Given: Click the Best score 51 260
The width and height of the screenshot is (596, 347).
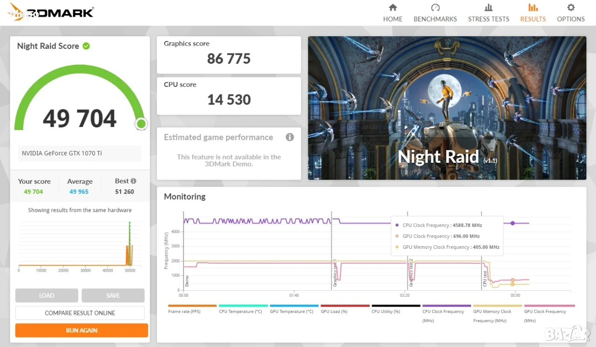Looking at the screenshot, I should click(125, 192).
